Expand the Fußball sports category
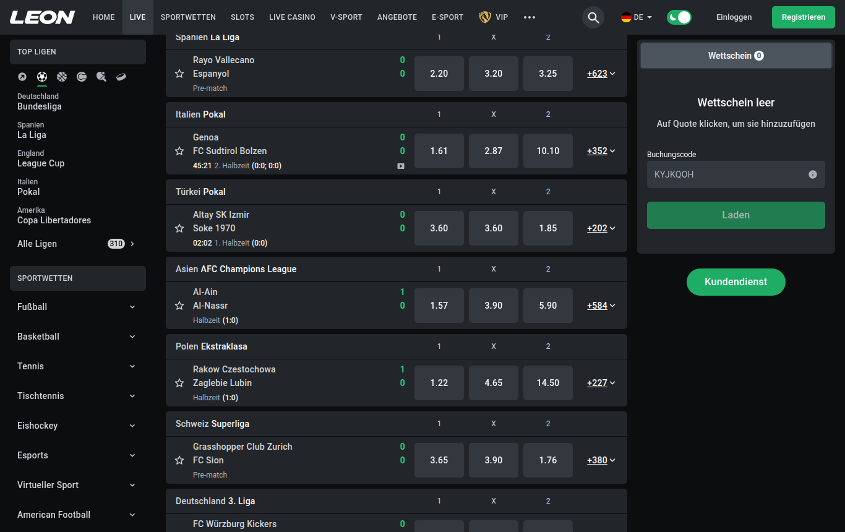This screenshot has height=532, width=845. coord(78,307)
